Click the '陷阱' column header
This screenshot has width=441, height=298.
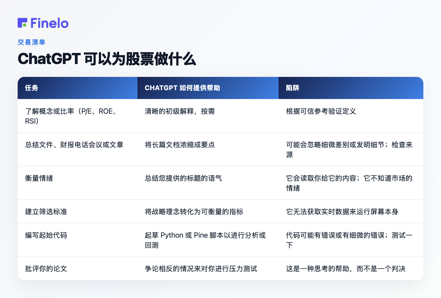pos(351,88)
